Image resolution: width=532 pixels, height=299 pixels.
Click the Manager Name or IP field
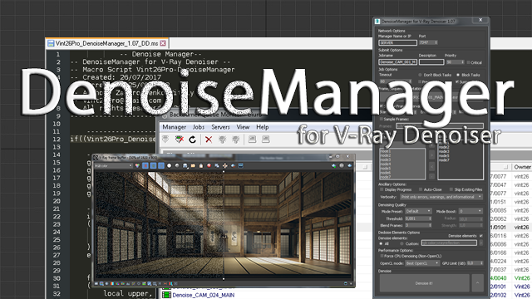pos(397,42)
